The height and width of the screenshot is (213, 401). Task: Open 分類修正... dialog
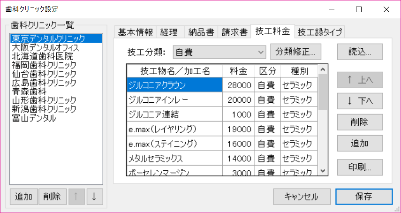(296, 51)
